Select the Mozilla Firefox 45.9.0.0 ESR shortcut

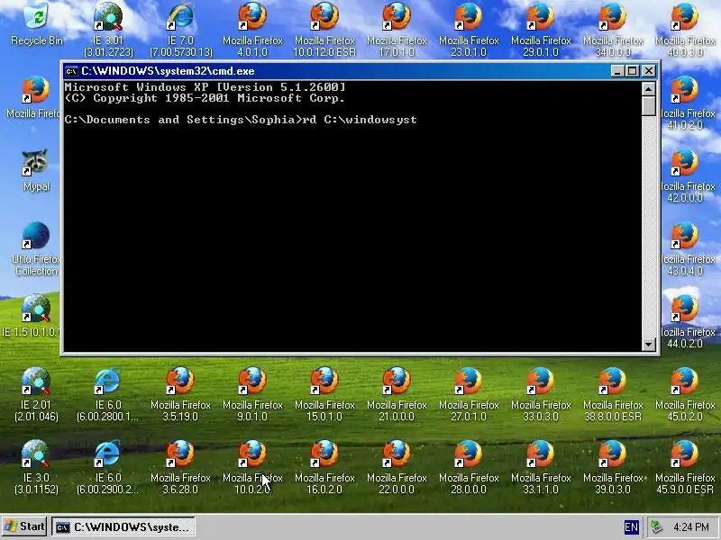tap(685, 467)
